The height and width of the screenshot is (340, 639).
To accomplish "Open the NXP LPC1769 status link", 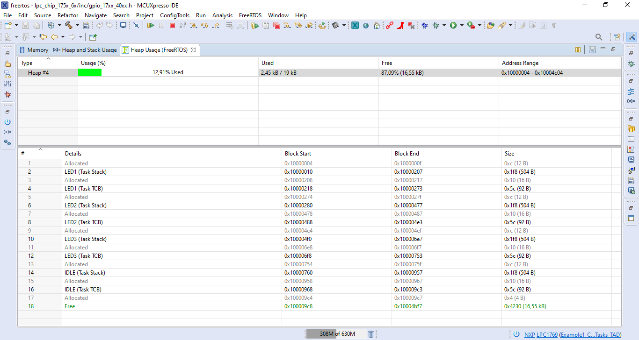I will pos(541,334).
